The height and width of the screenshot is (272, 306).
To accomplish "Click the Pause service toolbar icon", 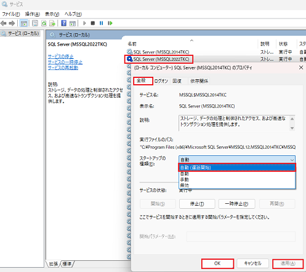I will click(x=101, y=23).
